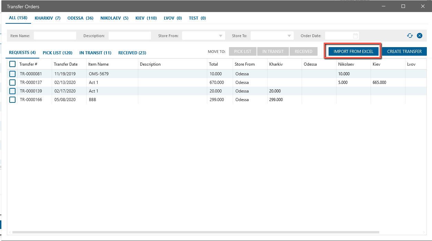432x241 pixels.
Task: Select the TR-0000166 transfer number cell
Action: (34, 100)
